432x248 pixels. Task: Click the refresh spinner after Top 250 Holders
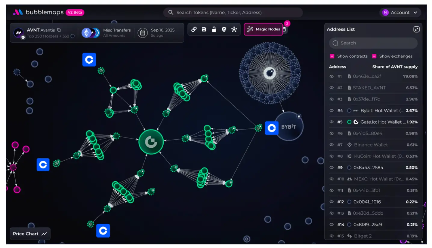[x=73, y=36]
